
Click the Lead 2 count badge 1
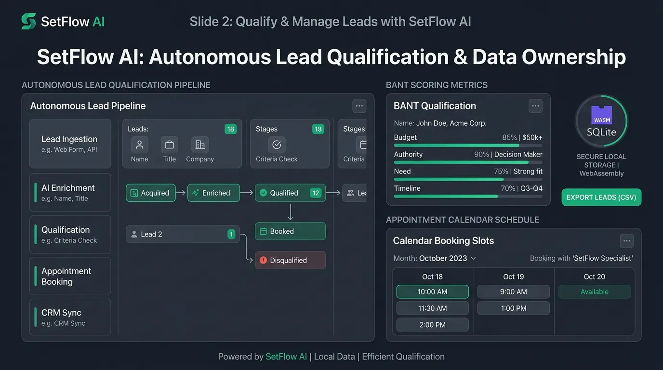tap(231, 234)
